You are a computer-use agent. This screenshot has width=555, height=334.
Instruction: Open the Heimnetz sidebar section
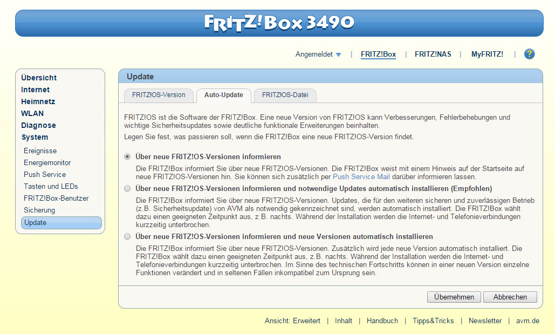(x=38, y=101)
